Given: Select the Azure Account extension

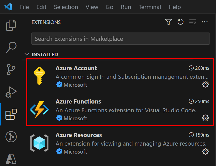Looking at the screenshot, I should pyautogui.click(x=76, y=68).
